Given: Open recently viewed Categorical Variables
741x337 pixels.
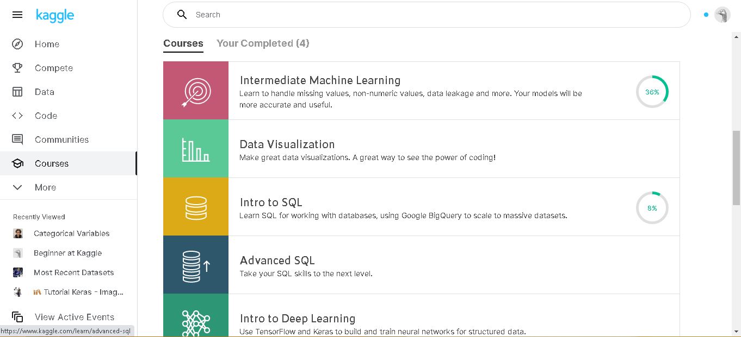Looking at the screenshot, I should point(71,233).
